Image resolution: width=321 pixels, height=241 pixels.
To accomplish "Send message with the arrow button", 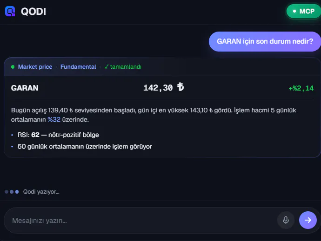I will click(308, 220).
